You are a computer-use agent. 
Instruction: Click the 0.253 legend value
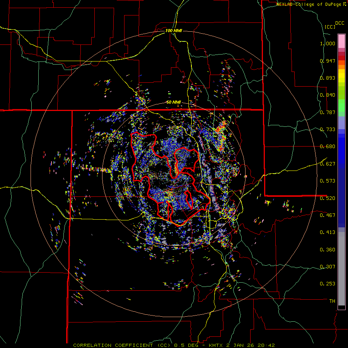(x=328, y=284)
